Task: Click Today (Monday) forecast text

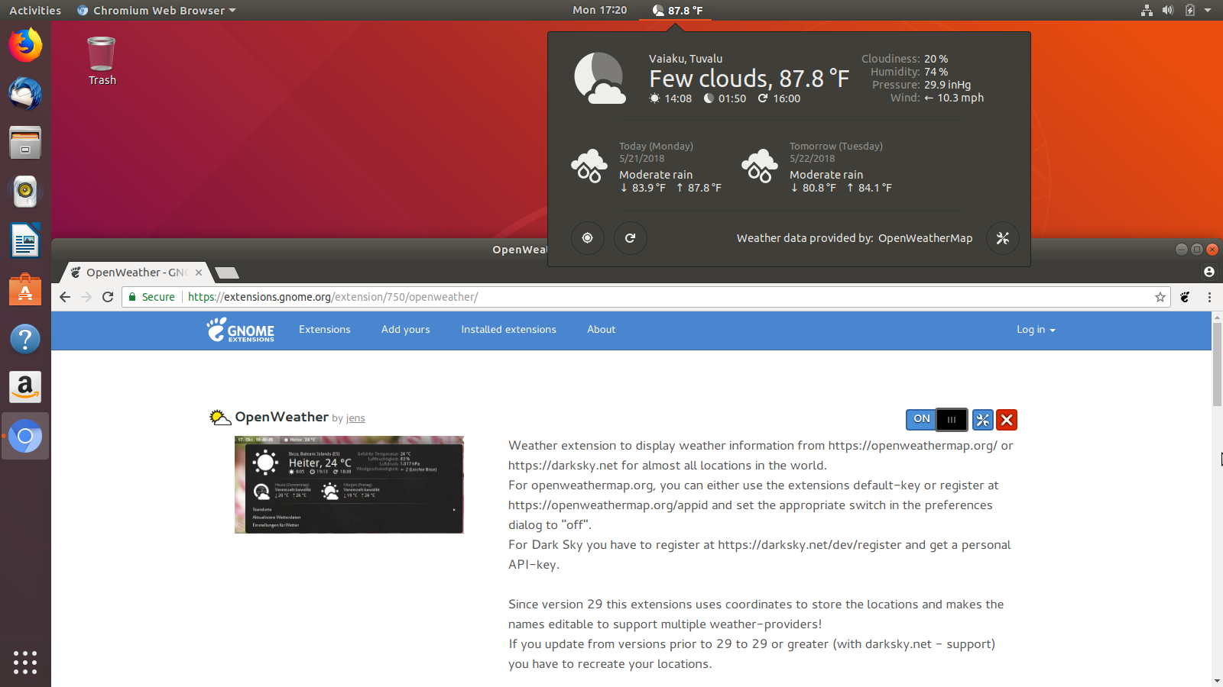Action: (x=656, y=146)
